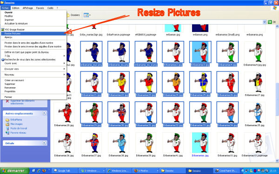Click Firefox icon in quick launch

[x=44, y=171]
